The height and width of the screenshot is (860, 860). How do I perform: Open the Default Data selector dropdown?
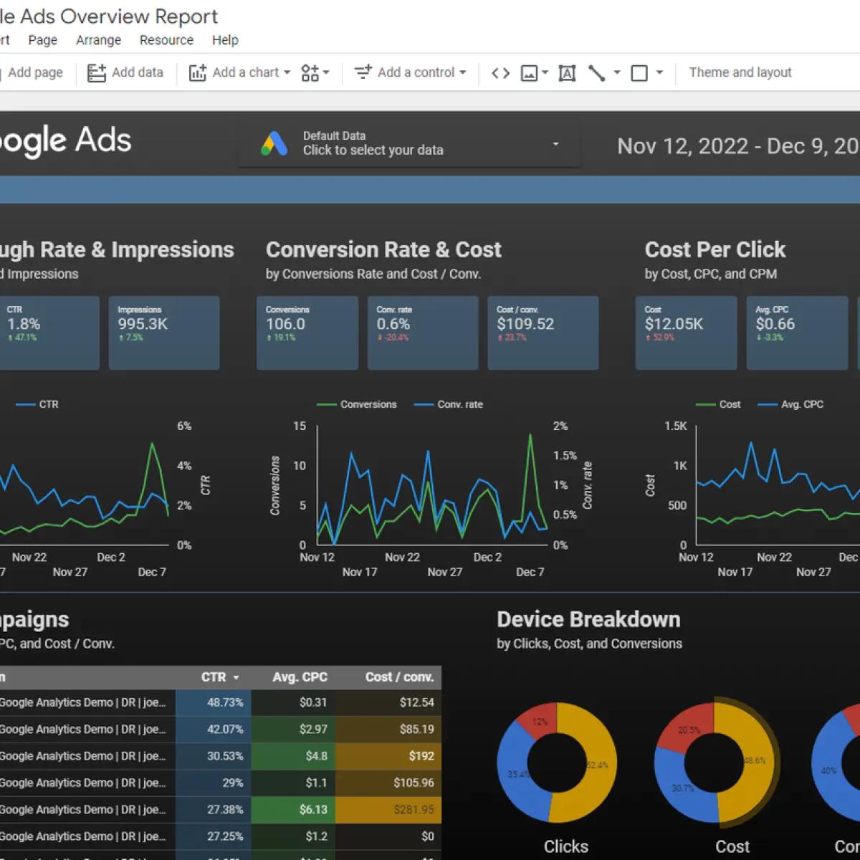pos(408,143)
